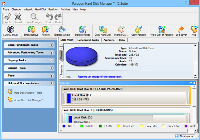The image size is (200, 140).
Task: Open the Archives menu
Action: click(65, 9)
